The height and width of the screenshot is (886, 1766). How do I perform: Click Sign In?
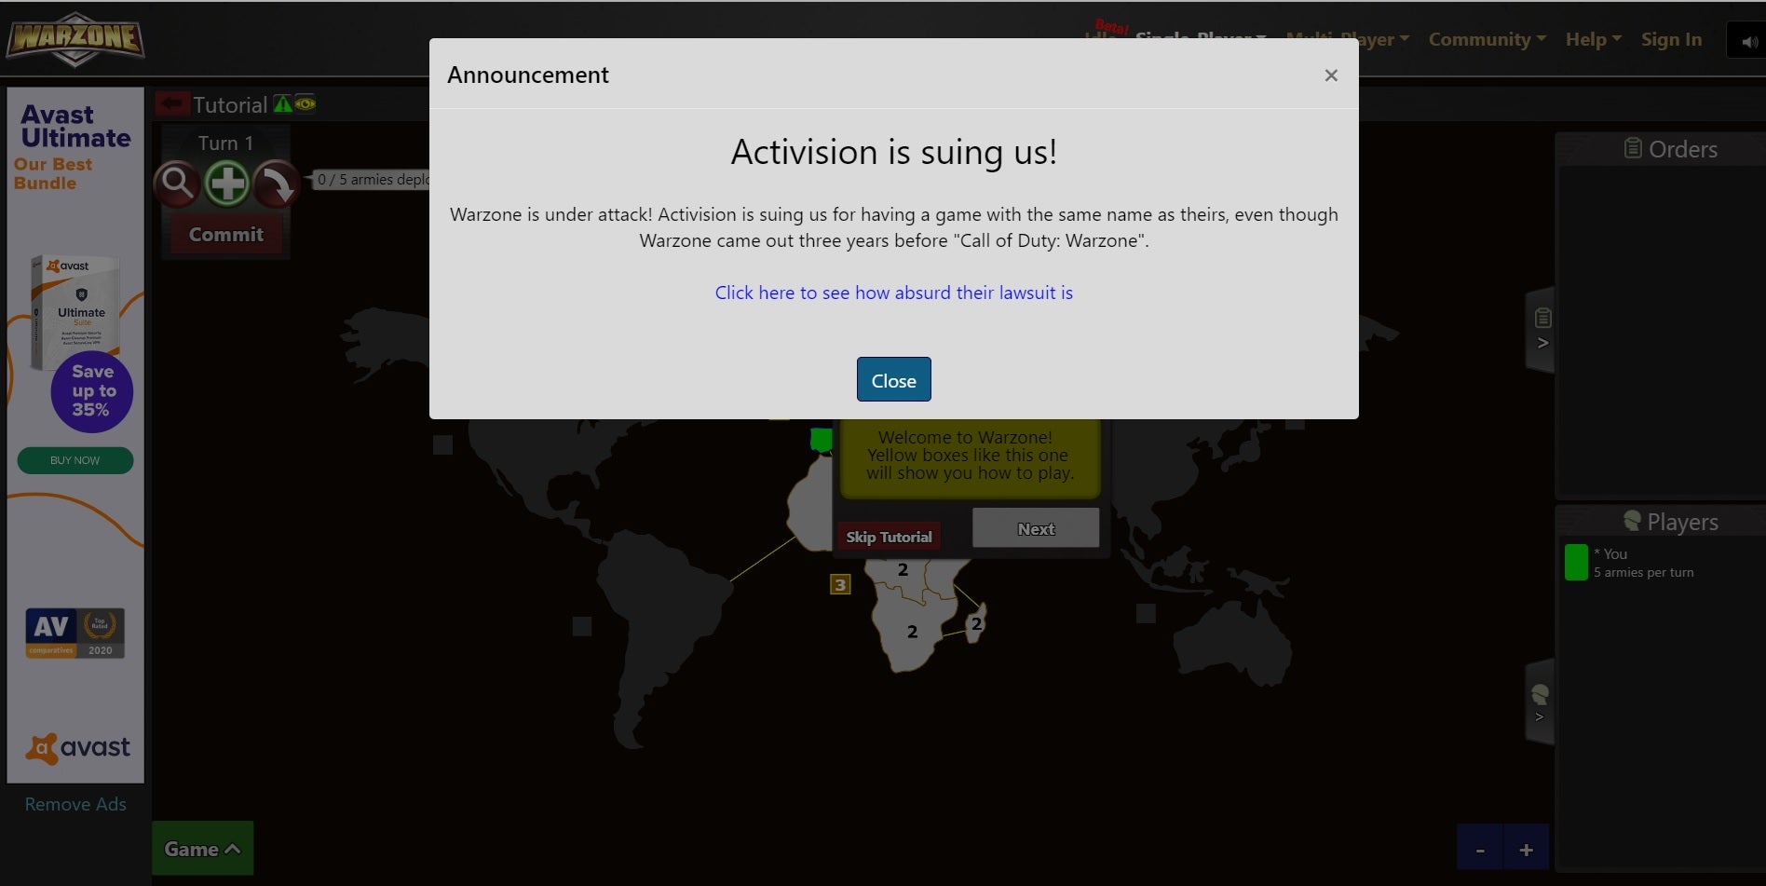(1671, 39)
